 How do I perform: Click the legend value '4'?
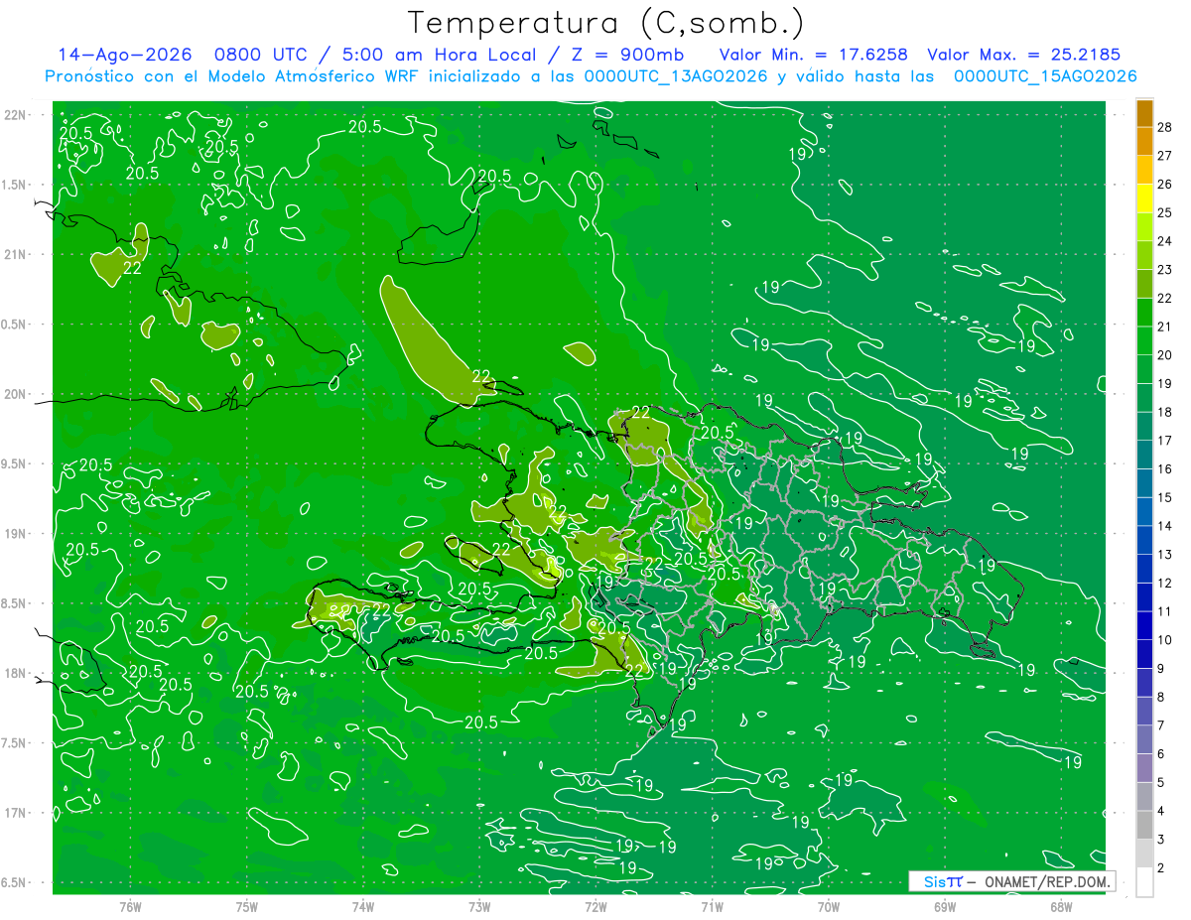[1162, 812]
